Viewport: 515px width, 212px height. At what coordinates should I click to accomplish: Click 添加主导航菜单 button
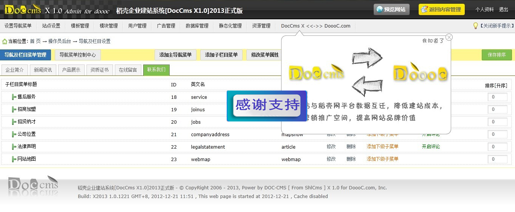[175, 55]
